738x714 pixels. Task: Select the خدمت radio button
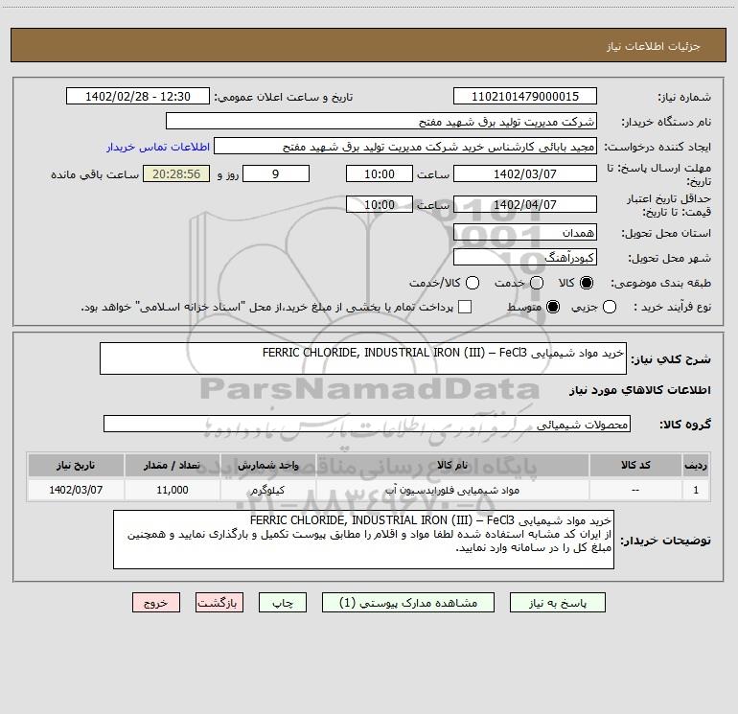[x=537, y=283]
